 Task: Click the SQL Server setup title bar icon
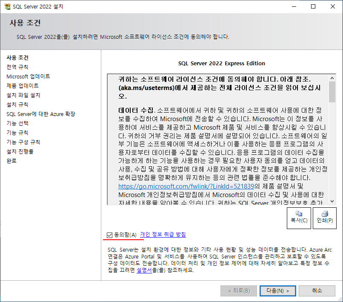pyautogui.click(x=7, y=6)
